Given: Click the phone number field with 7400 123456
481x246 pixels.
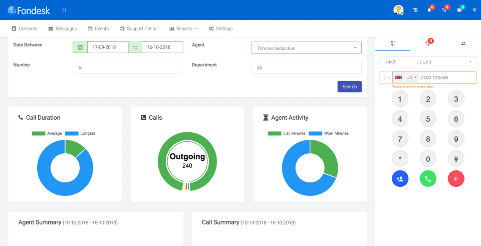Looking at the screenshot, I should 447,78.
